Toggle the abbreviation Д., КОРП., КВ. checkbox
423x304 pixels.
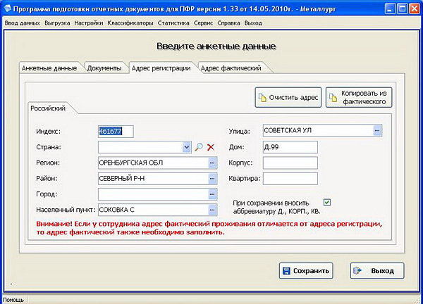coord(326,203)
